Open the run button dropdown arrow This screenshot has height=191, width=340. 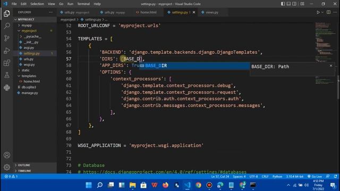322,12
